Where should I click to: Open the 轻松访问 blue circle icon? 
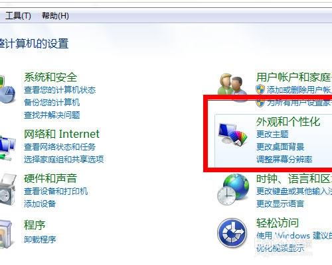click(x=232, y=233)
